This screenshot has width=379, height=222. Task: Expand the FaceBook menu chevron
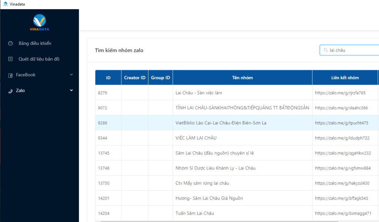point(71,75)
